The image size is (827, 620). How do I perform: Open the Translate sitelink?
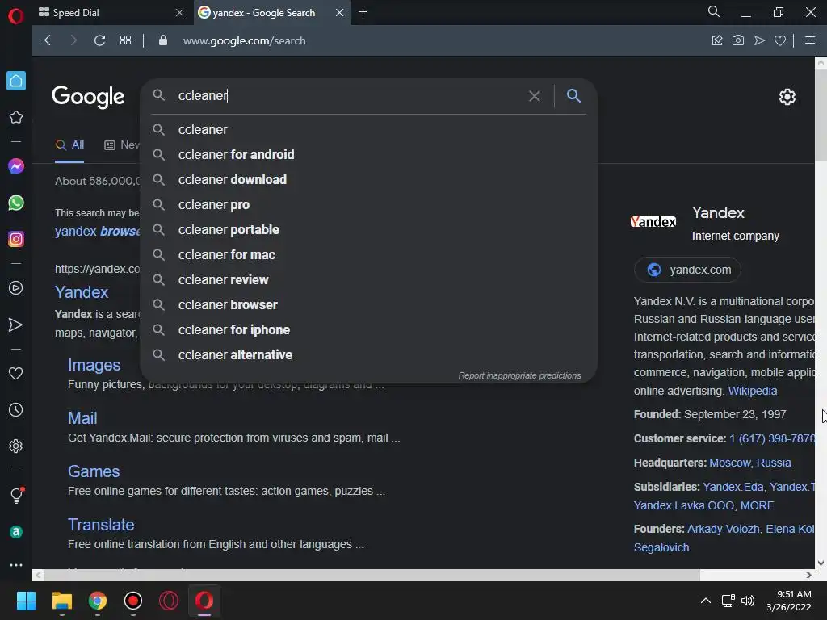[x=101, y=525]
